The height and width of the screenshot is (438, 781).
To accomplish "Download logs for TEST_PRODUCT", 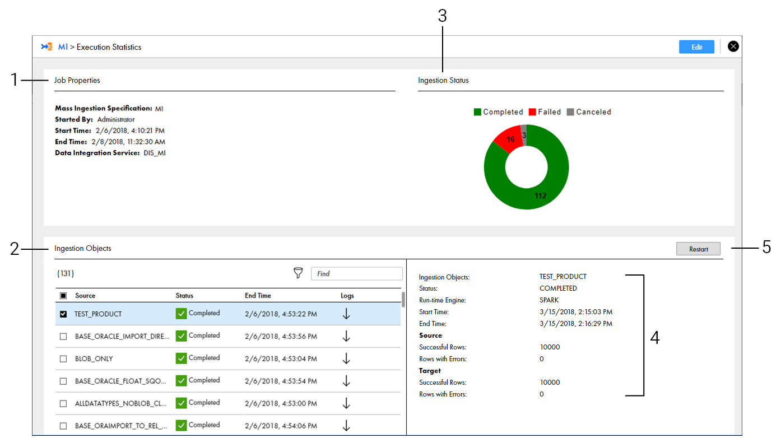I will coord(346,314).
